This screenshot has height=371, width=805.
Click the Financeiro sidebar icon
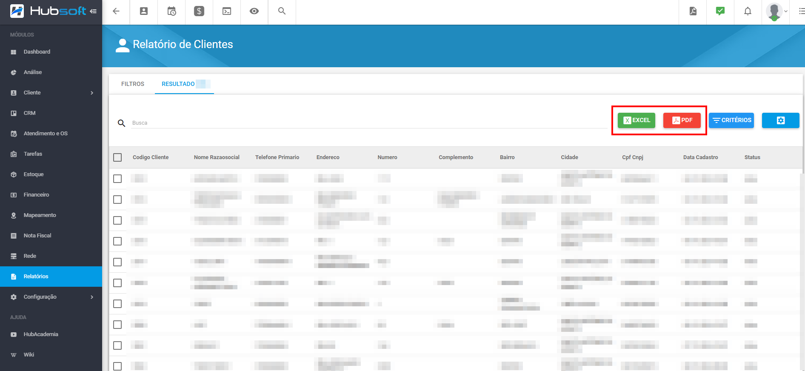point(14,195)
